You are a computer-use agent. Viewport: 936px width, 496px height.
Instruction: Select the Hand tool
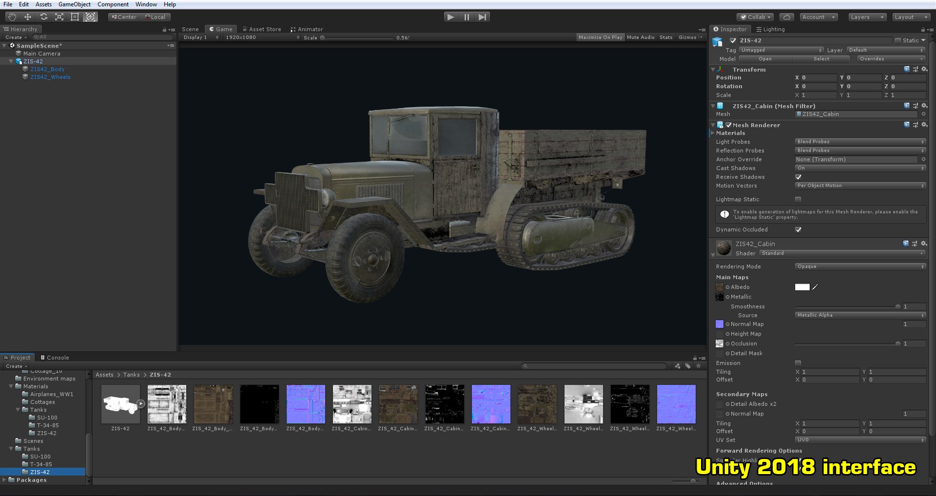point(12,17)
